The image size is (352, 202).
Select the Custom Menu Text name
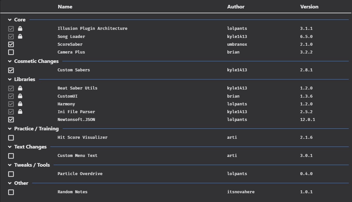(x=78, y=156)
